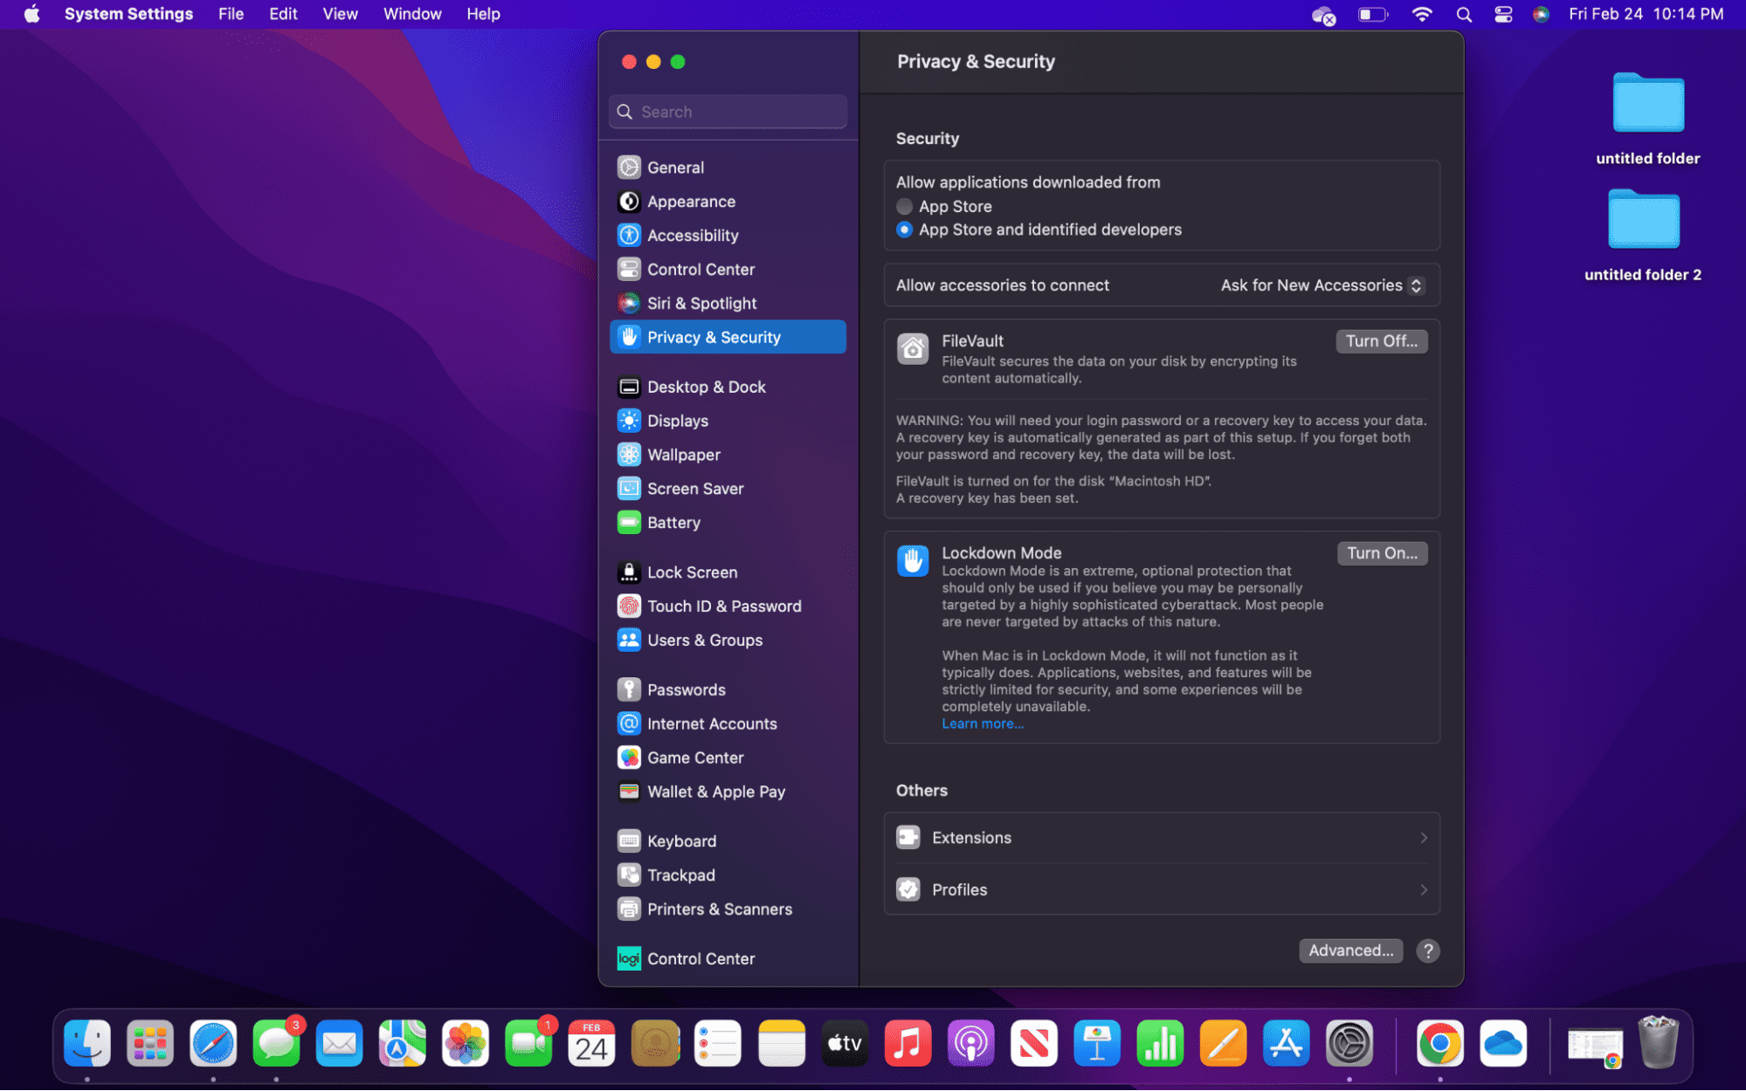Open Safari from the Dock
1746x1091 pixels.
click(x=213, y=1044)
